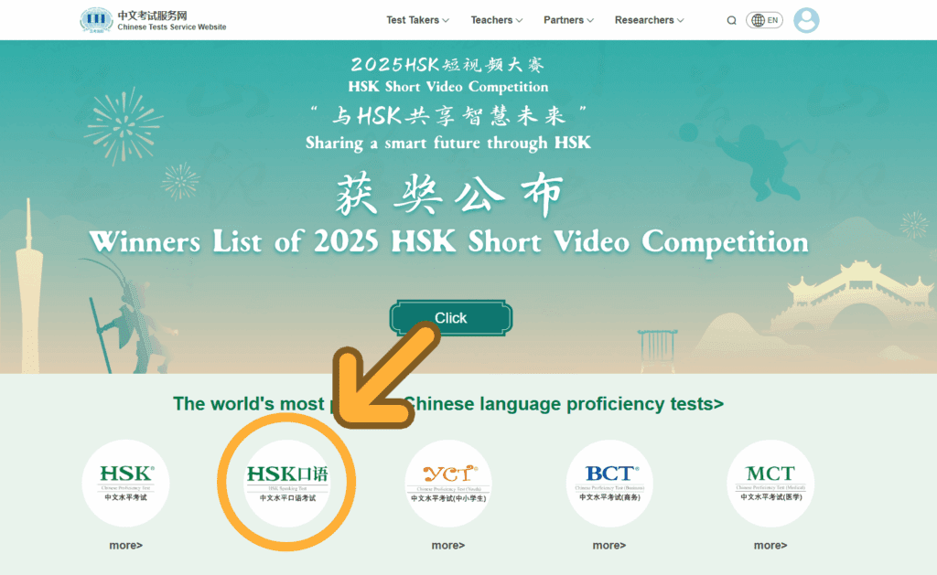Click the more> link under BCT
The height and width of the screenshot is (575, 937).
click(x=609, y=546)
